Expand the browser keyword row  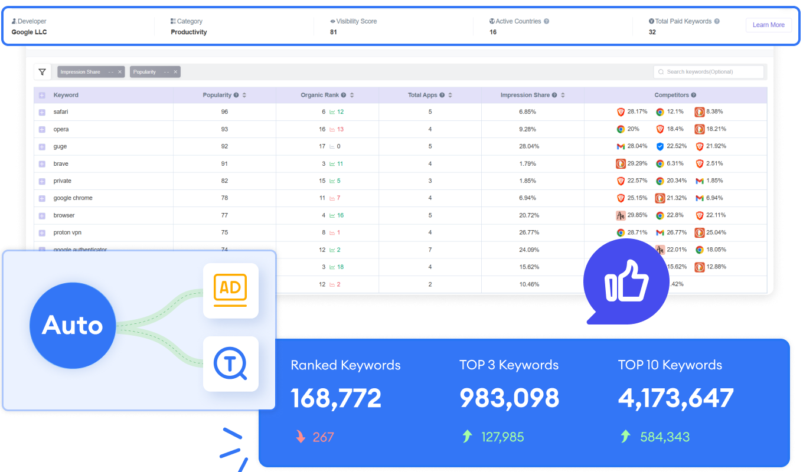[42, 215]
